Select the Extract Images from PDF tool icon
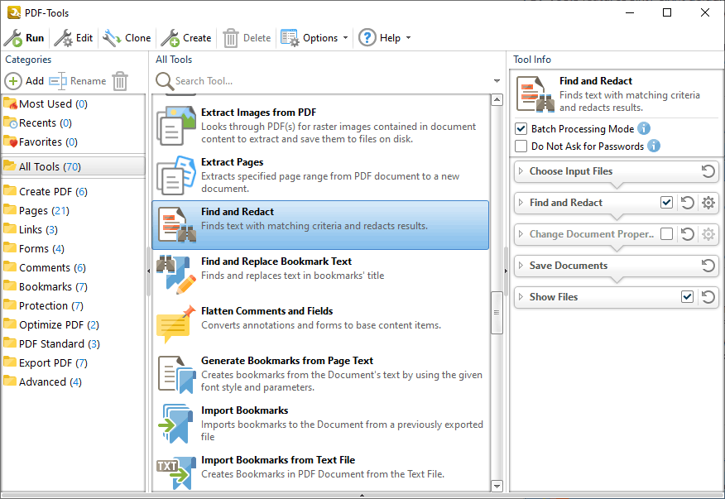 pos(176,126)
